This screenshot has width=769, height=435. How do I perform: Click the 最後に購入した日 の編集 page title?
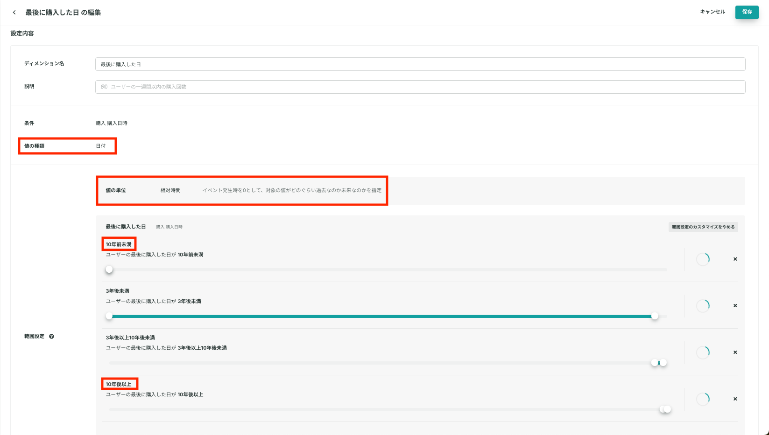click(63, 13)
